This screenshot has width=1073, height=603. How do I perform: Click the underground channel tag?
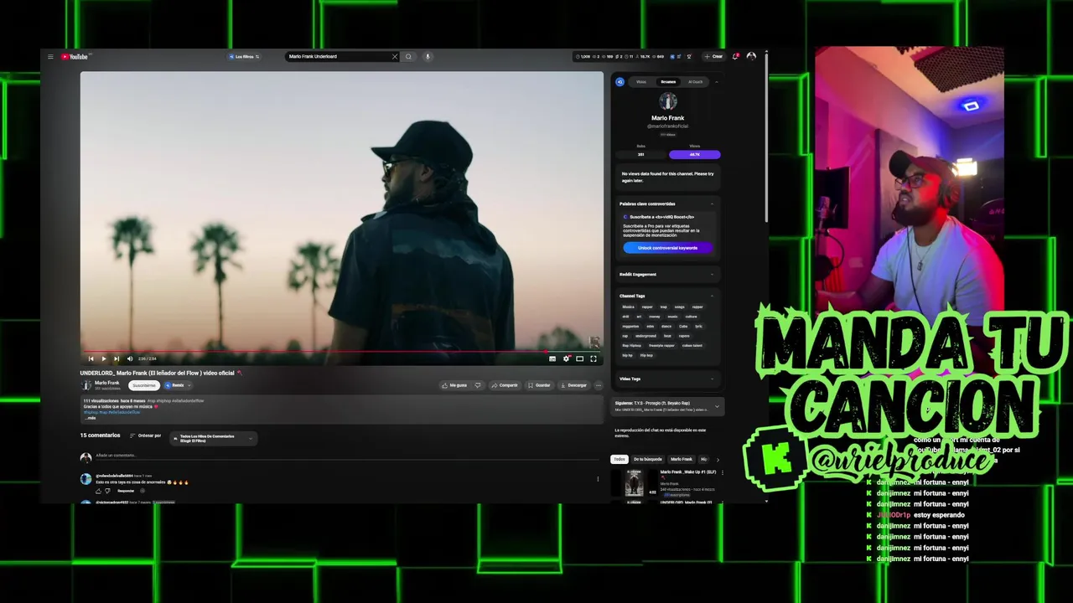pyautogui.click(x=645, y=336)
